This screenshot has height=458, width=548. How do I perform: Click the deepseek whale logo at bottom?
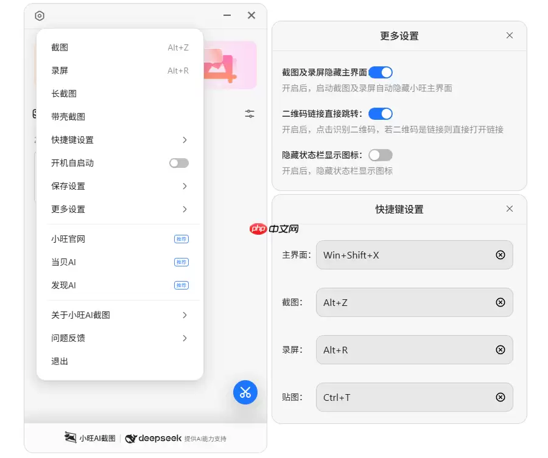132,438
